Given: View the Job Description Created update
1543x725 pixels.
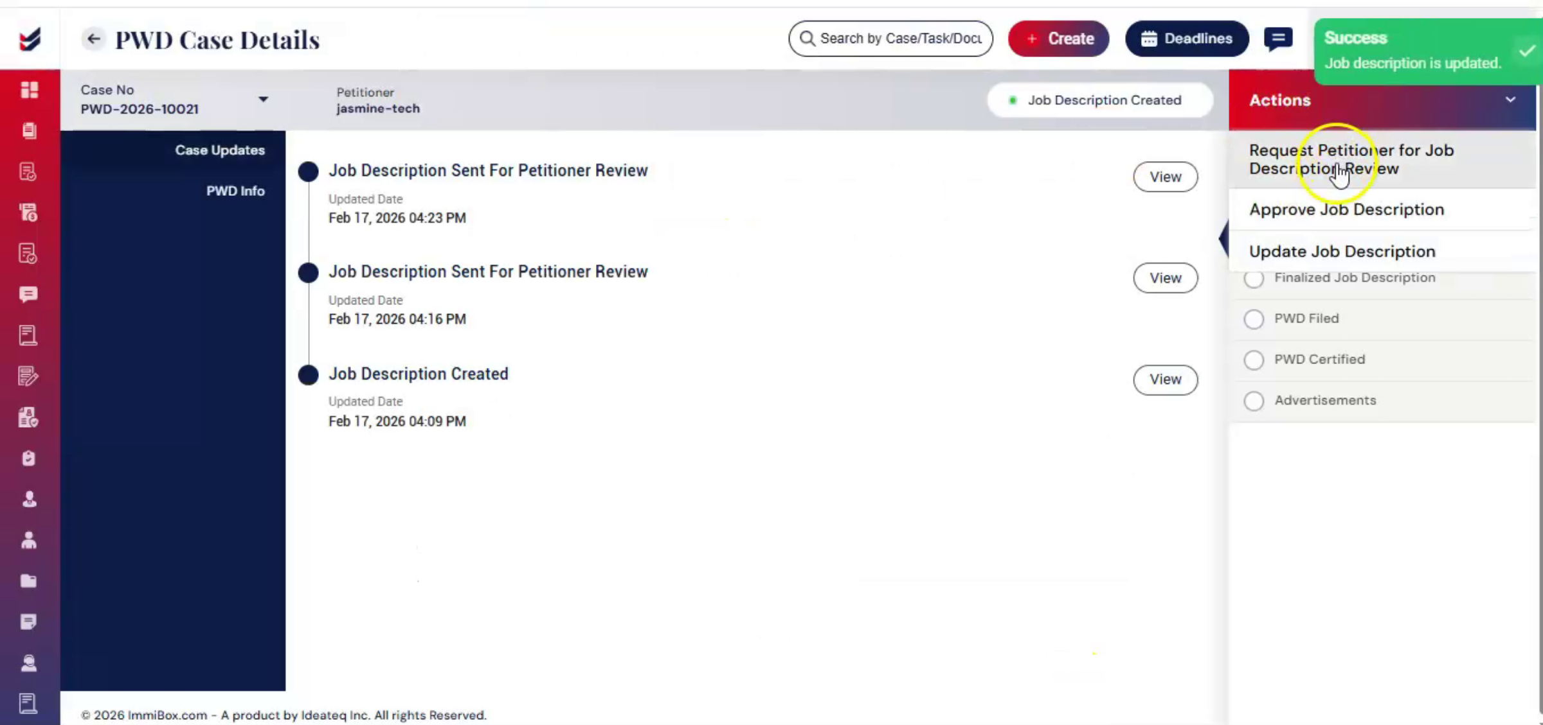Looking at the screenshot, I should 1165,380.
